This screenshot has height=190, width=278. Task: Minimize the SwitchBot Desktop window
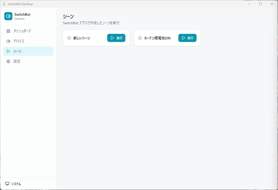(x=249, y=4)
